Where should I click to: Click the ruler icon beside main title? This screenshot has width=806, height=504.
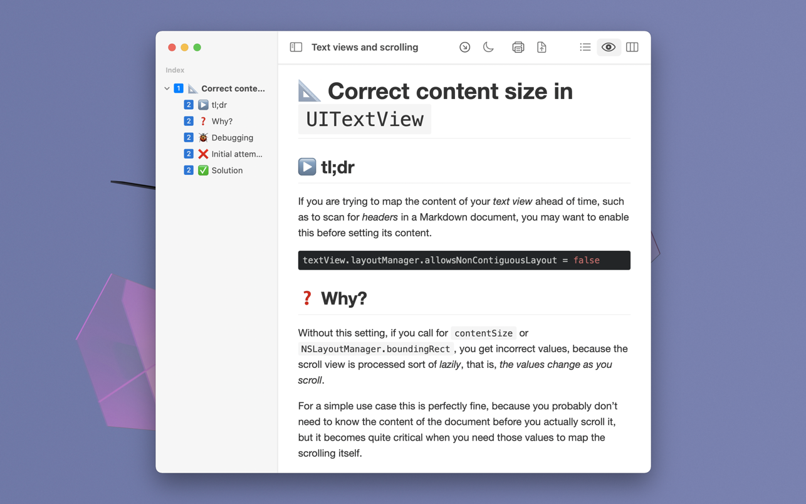pos(309,92)
